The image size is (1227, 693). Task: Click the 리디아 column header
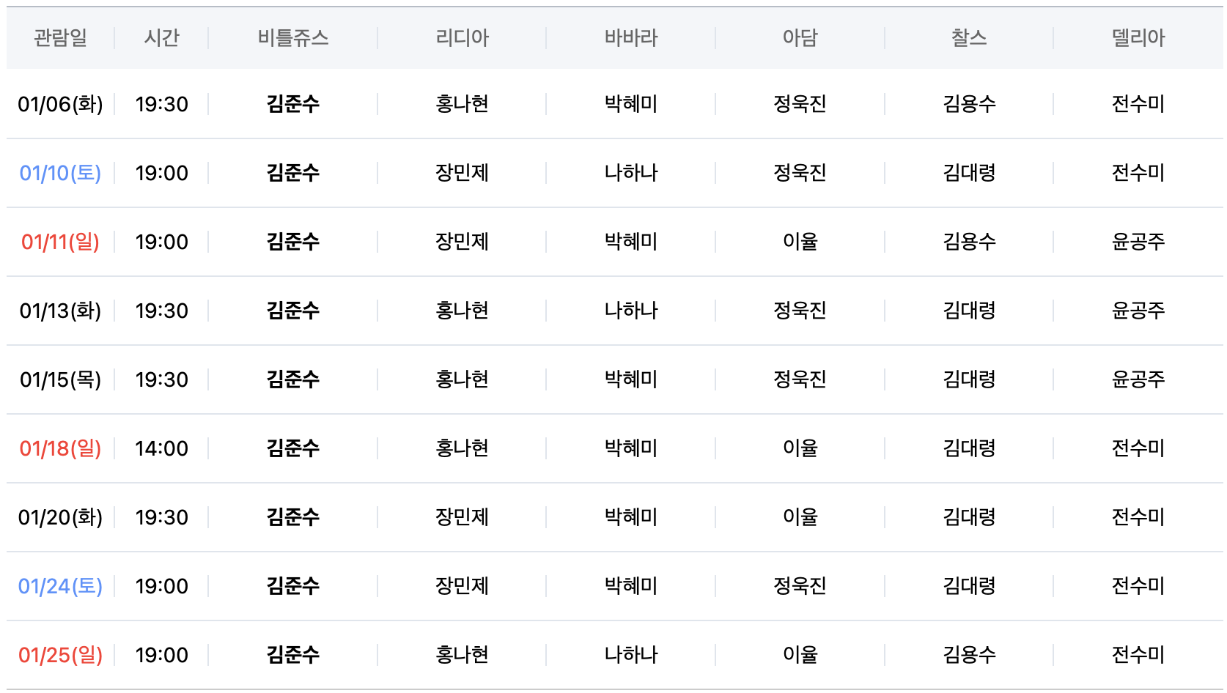coord(462,37)
